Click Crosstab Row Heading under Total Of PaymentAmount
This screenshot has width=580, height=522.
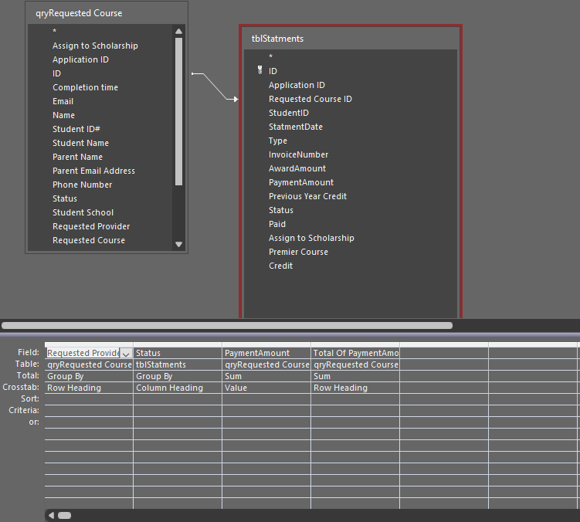355,388
